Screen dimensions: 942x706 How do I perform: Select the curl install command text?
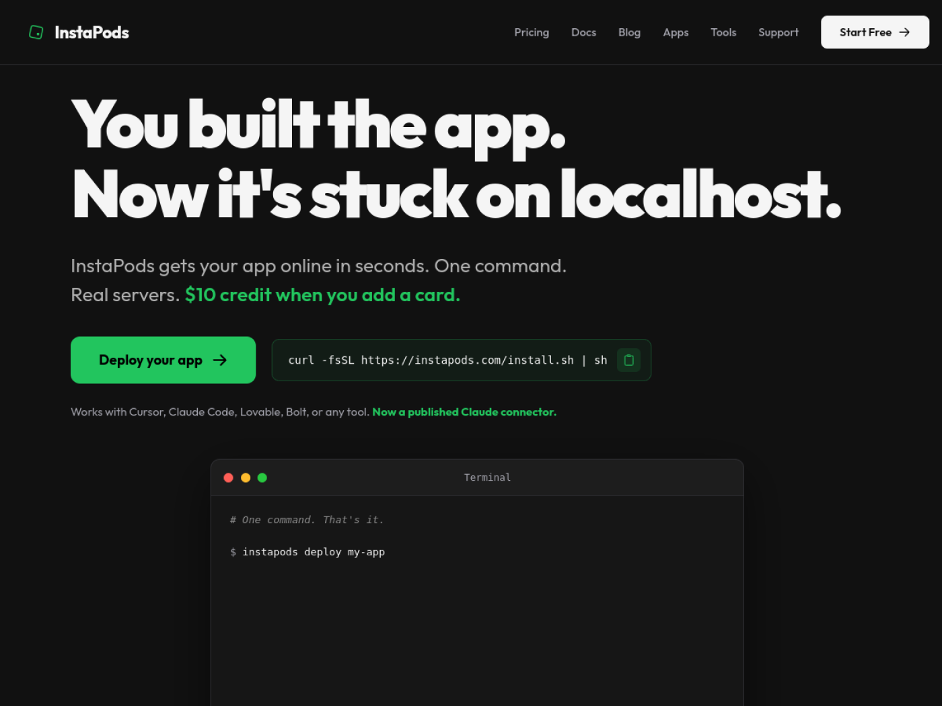447,360
